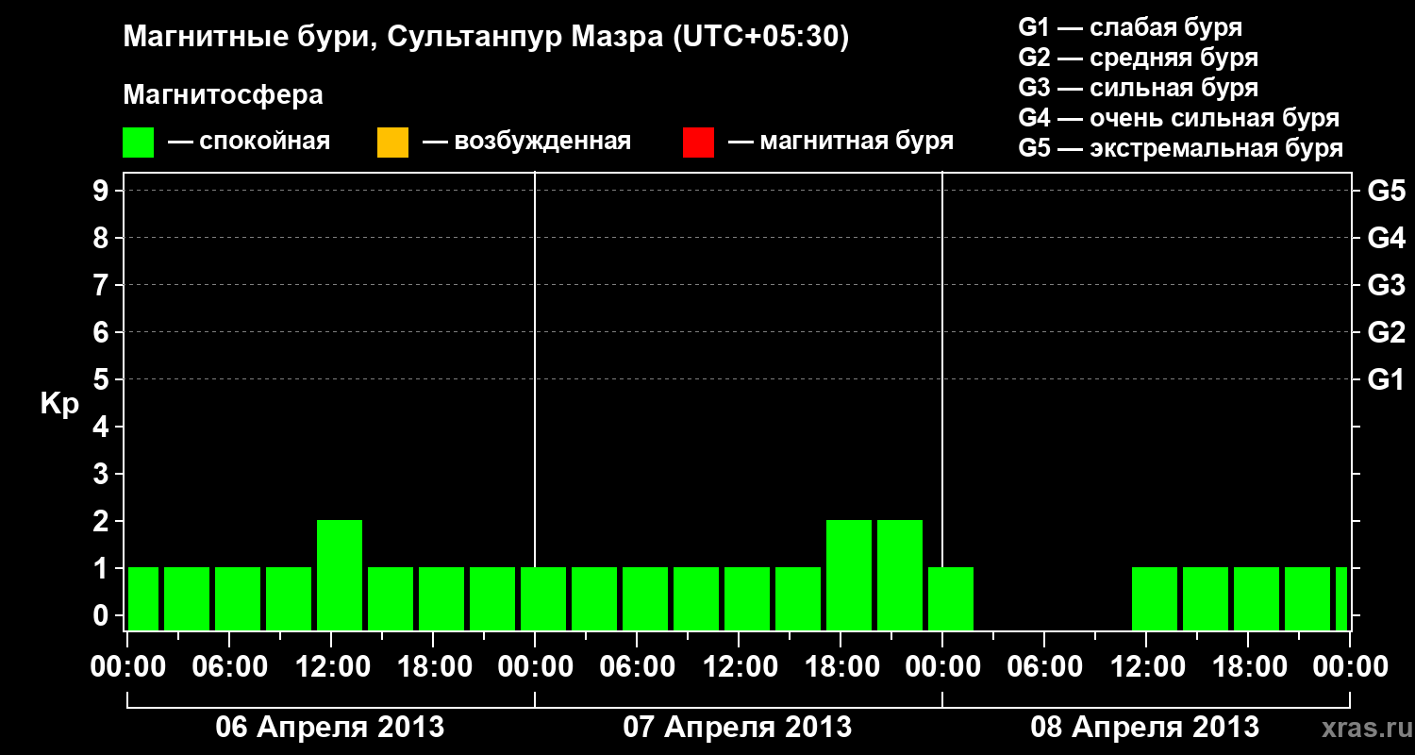Select the 'G5 — экстремальная буря' legend line

coord(1181,148)
